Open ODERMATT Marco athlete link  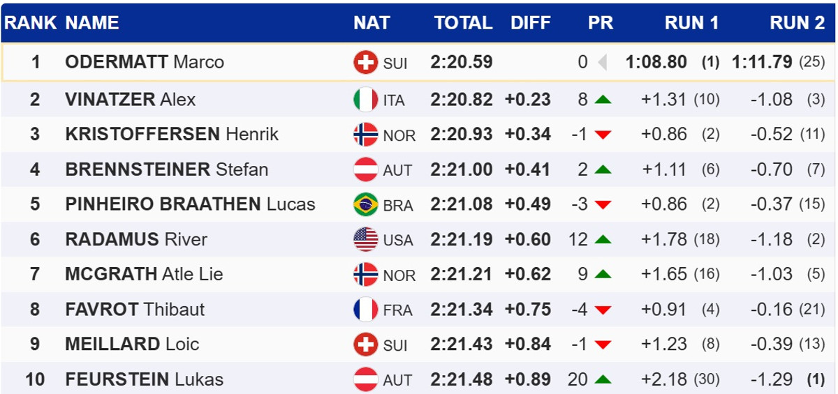pyautogui.click(x=145, y=63)
